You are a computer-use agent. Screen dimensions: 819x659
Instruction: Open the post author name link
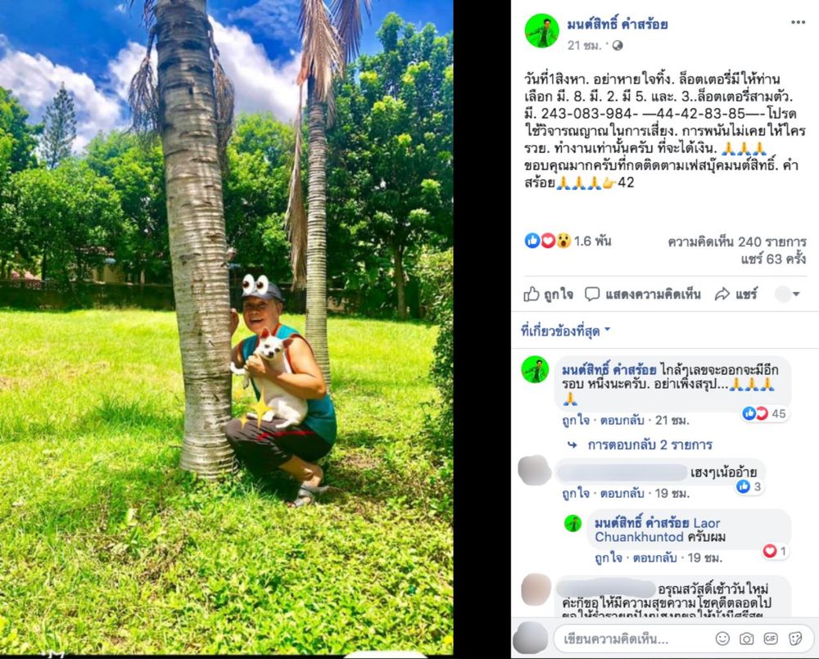tap(618, 24)
